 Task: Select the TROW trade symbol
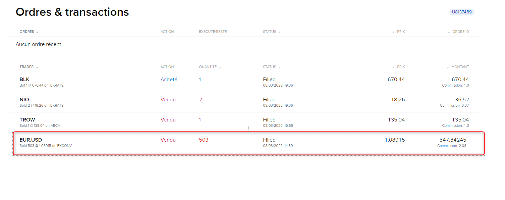[x=27, y=120]
